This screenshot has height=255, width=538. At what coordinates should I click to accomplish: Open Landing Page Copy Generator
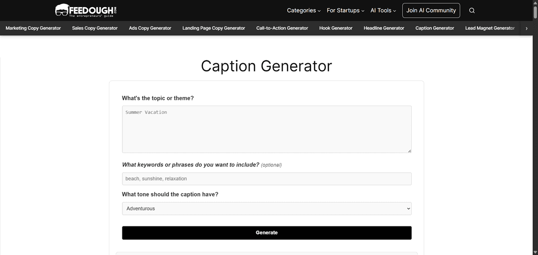coord(213,28)
